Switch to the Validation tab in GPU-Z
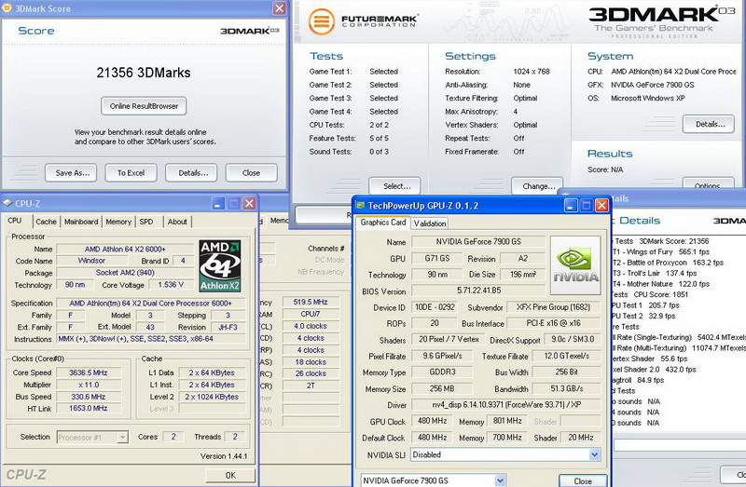This screenshot has height=487, width=746. (430, 223)
